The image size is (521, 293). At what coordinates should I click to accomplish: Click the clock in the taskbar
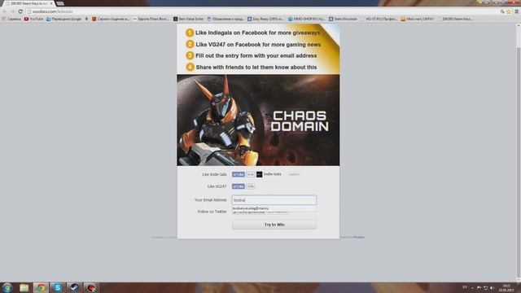[506, 287]
